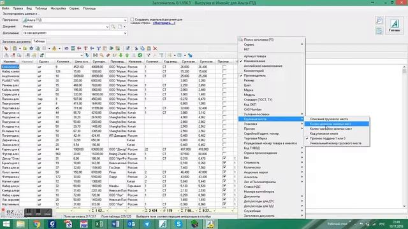Image resolution: width=408 pixels, height=229 pixels.
Task: Click the search icon next to the Документ field
Action: (x=113, y=27)
